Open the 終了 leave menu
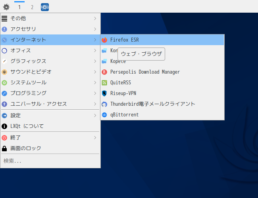Image resolution: width=258 pixels, height=198 pixels. click(50, 137)
